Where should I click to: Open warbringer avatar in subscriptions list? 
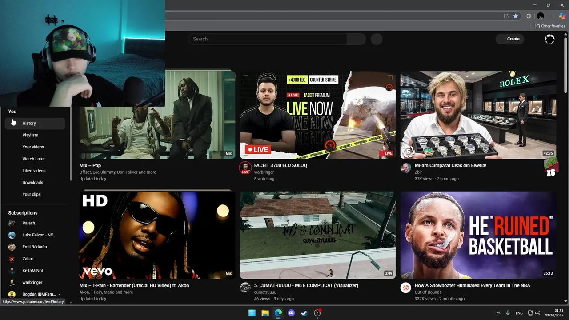click(12, 283)
